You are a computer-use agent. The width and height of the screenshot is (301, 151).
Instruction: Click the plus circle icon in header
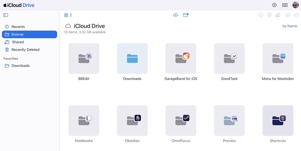click(274, 5)
